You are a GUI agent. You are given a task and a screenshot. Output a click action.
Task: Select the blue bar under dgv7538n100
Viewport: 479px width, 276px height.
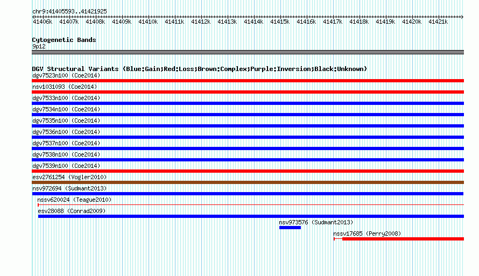[248, 160]
